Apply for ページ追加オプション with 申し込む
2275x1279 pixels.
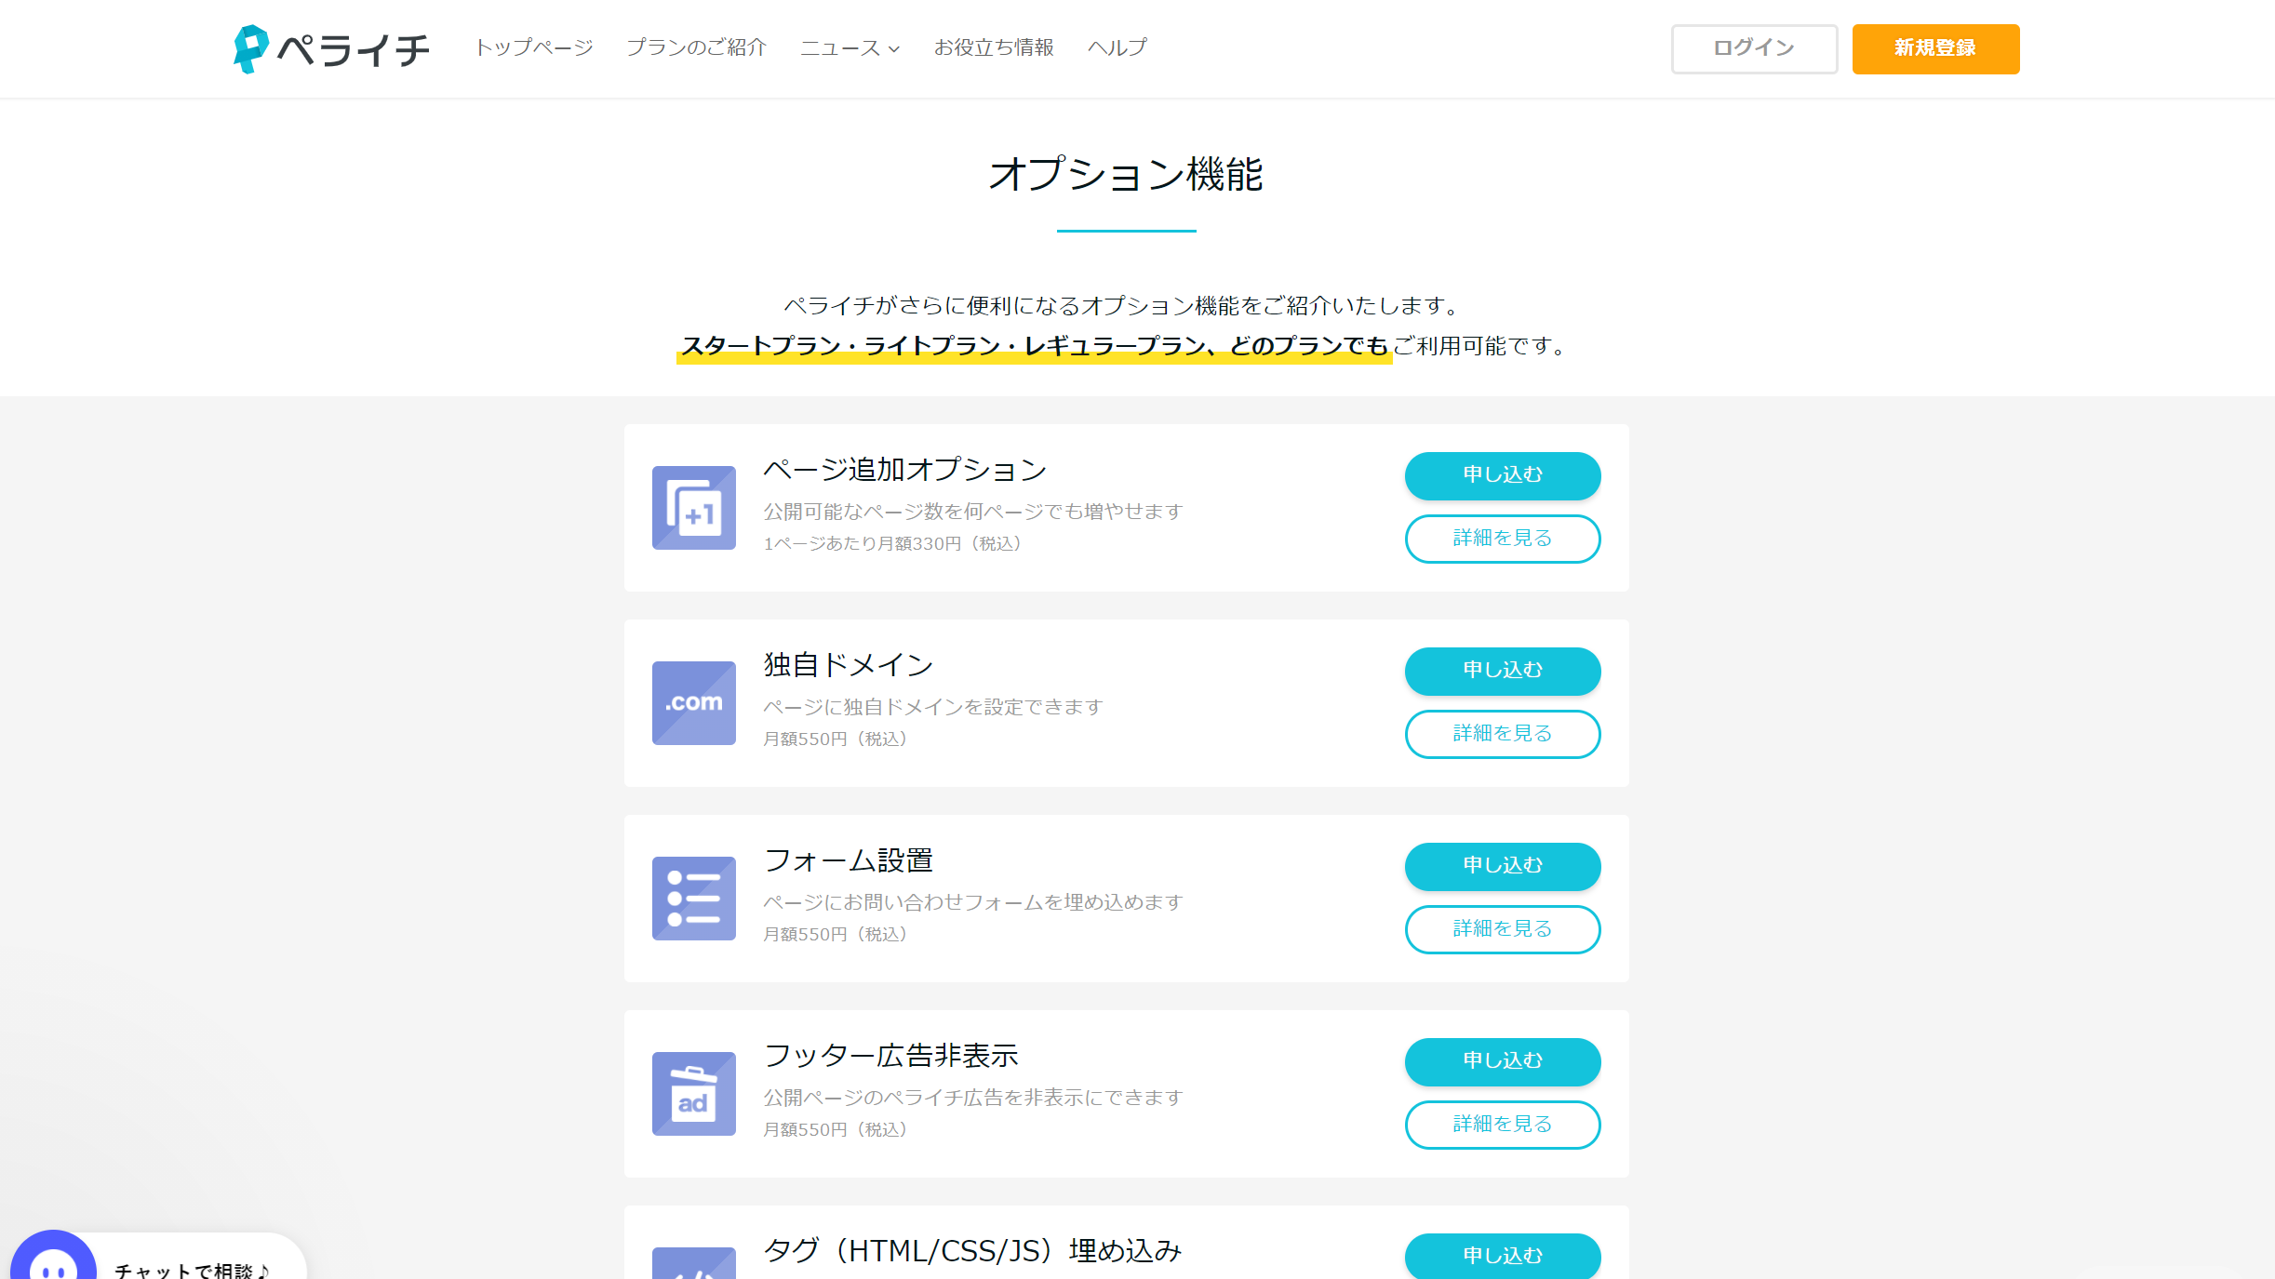(1503, 475)
